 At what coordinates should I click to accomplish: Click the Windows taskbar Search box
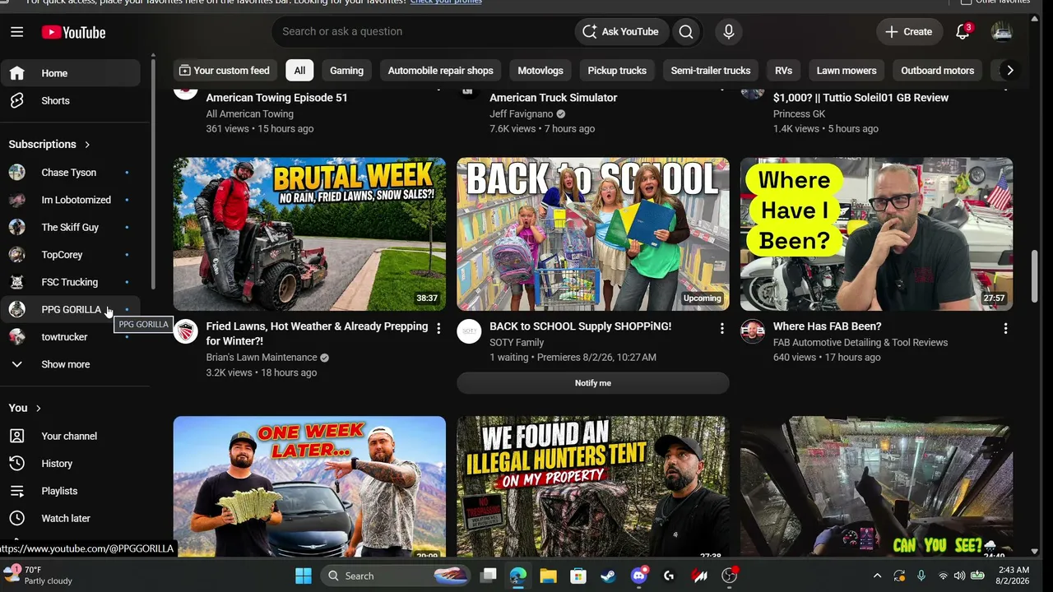point(394,576)
